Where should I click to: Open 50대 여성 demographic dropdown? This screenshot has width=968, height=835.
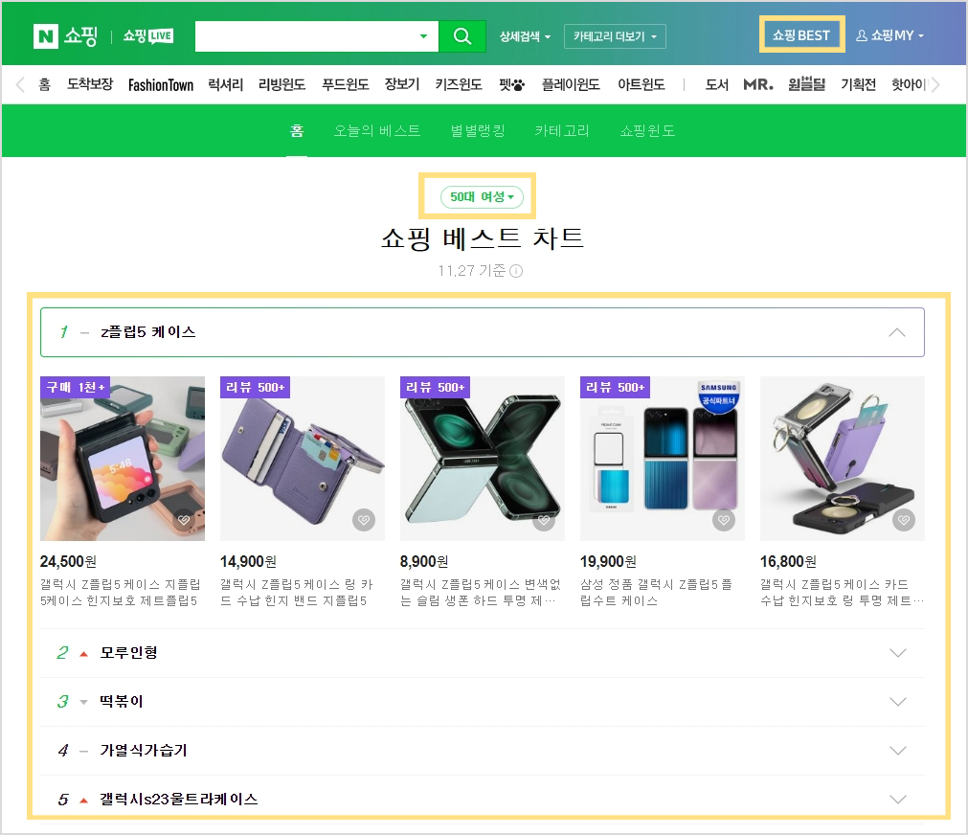point(482,197)
